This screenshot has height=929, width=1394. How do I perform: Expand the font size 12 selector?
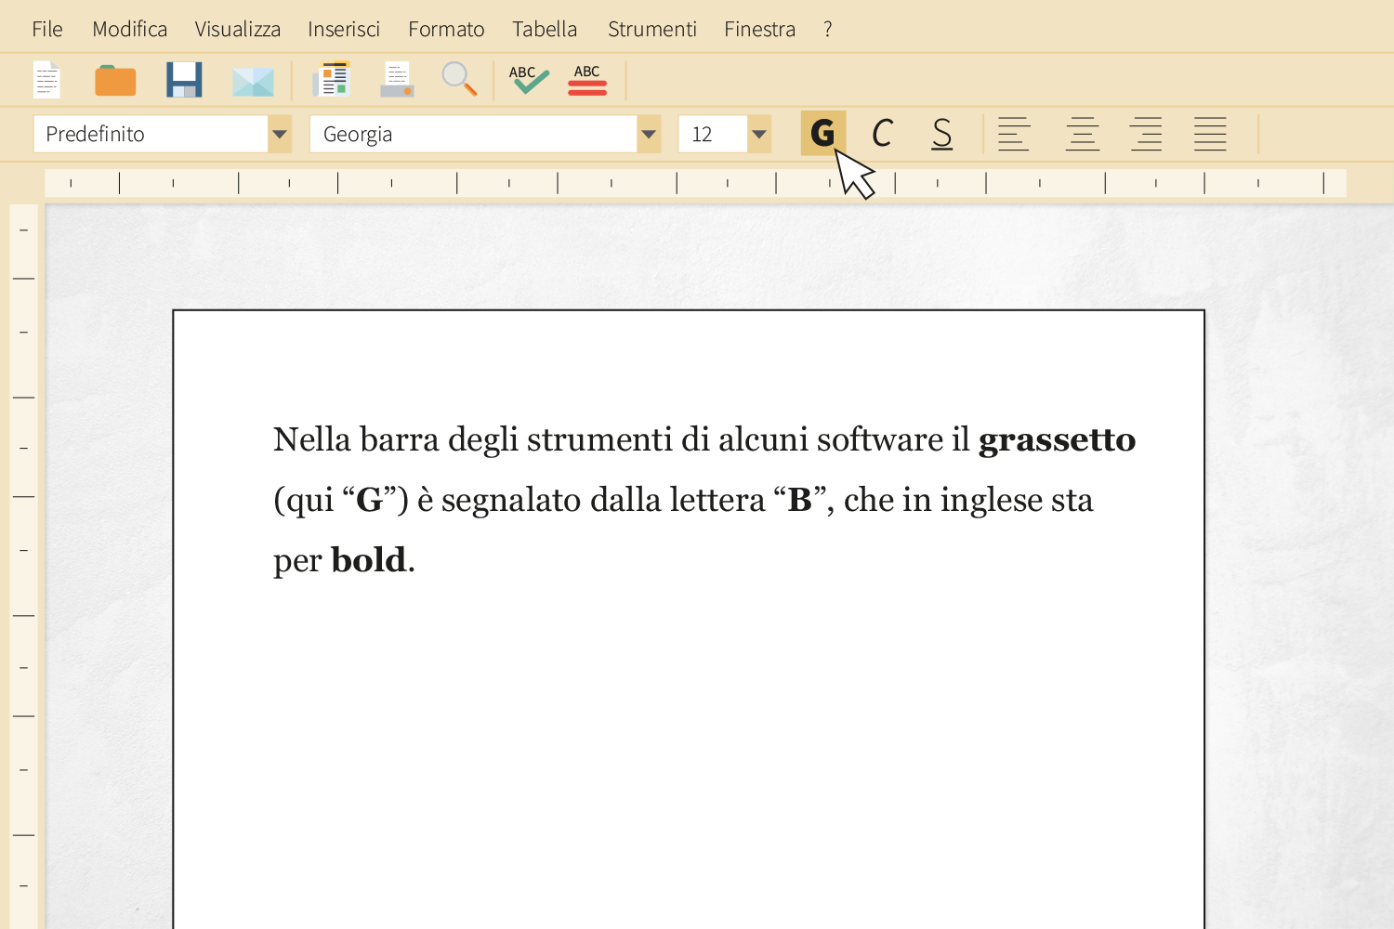758,134
